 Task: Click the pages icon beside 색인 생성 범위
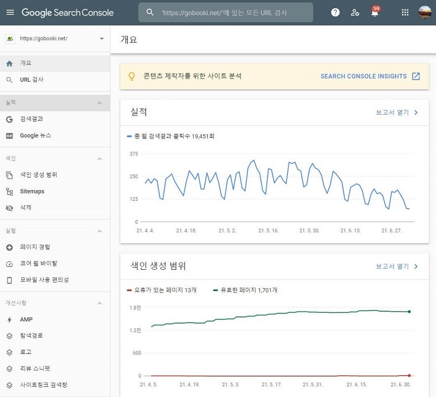tap(10, 175)
